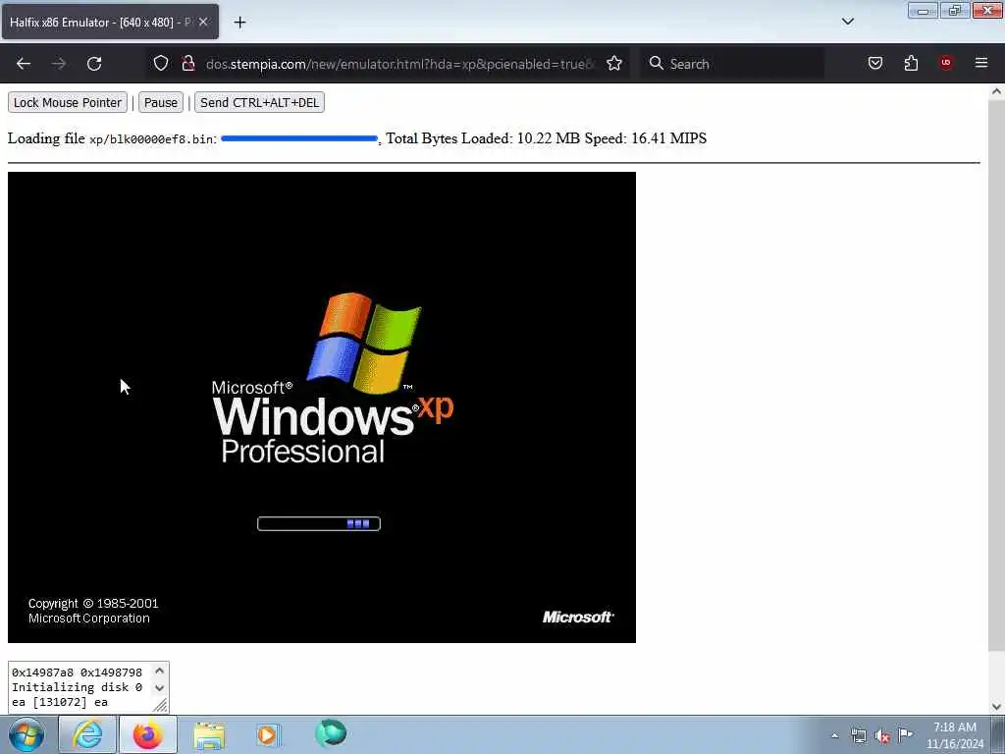Focus the Search box

(x=732, y=64)
